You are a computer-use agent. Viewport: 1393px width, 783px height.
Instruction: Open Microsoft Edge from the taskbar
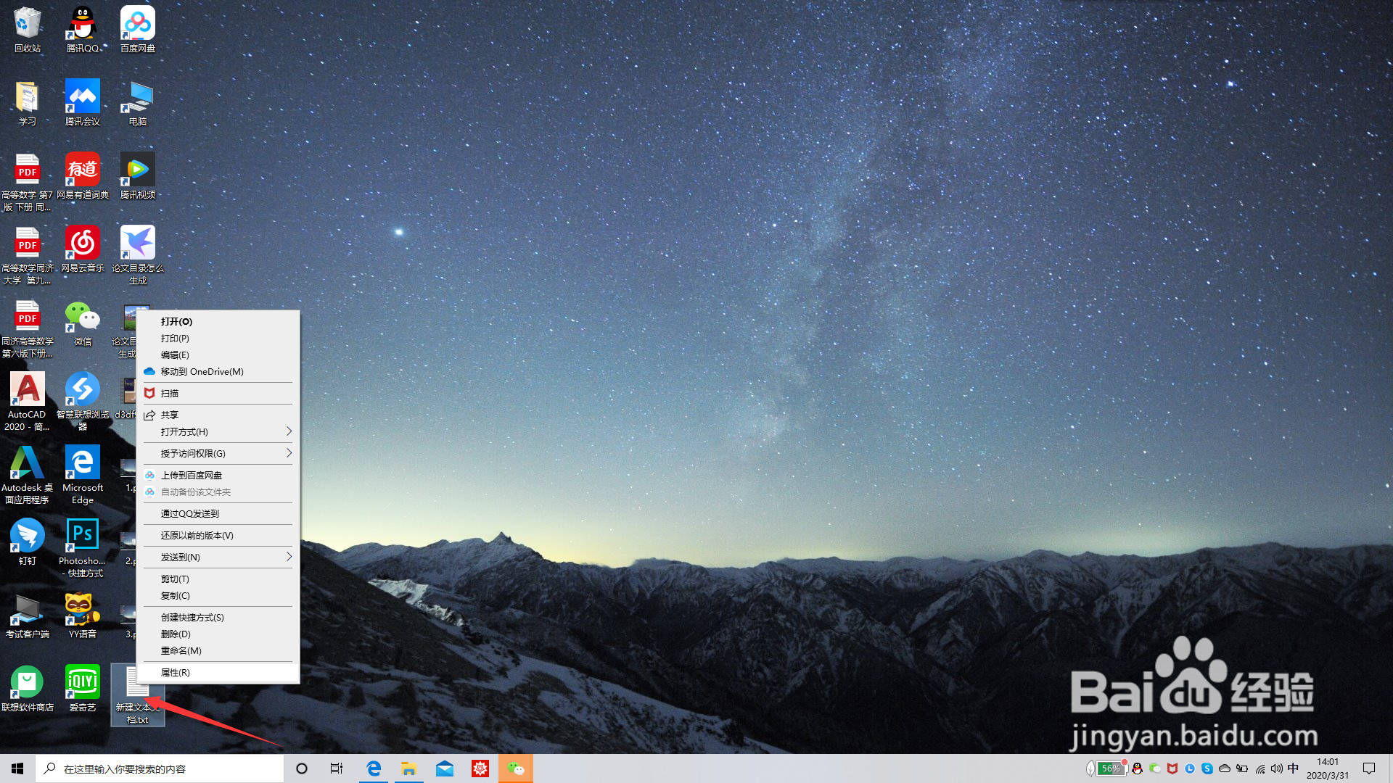pyautogui.click(x=374, y=768)
